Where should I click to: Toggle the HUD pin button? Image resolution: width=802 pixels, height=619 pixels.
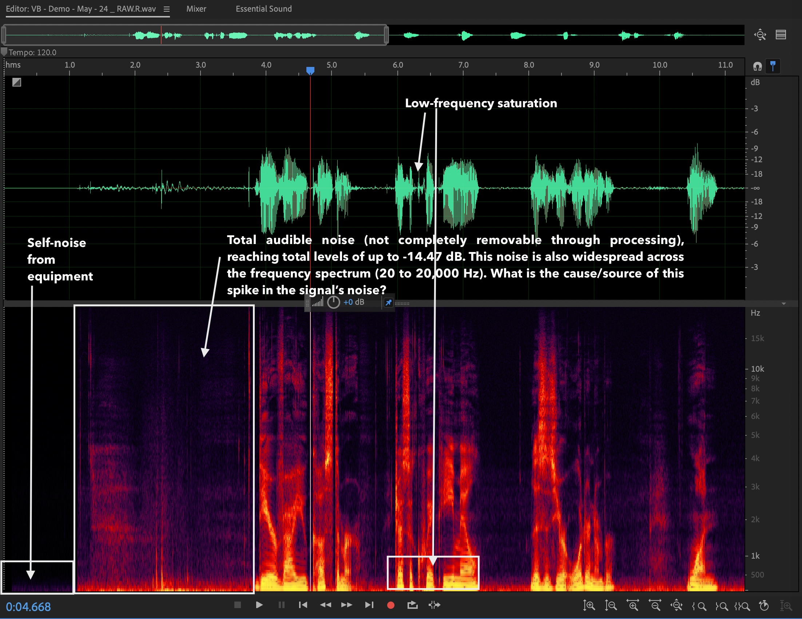pyautogui.click(x=388, y=303)
